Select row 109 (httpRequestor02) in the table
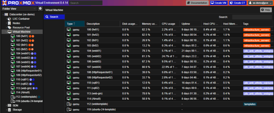Viewport: 274px width, 113px height. (x=169, y=78)
